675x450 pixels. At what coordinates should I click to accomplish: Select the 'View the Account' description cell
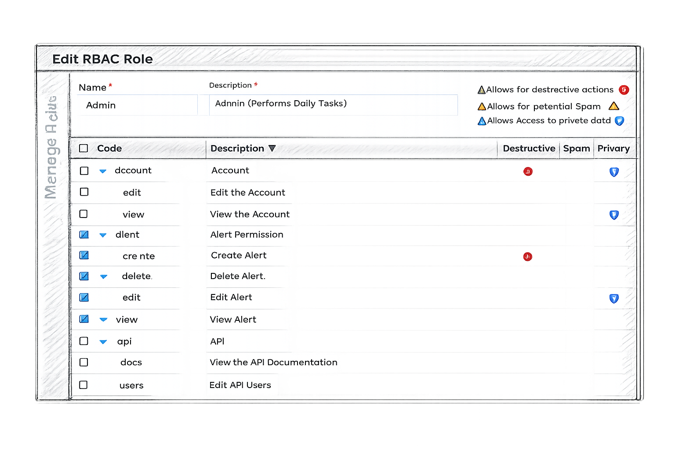coord(250,214)
